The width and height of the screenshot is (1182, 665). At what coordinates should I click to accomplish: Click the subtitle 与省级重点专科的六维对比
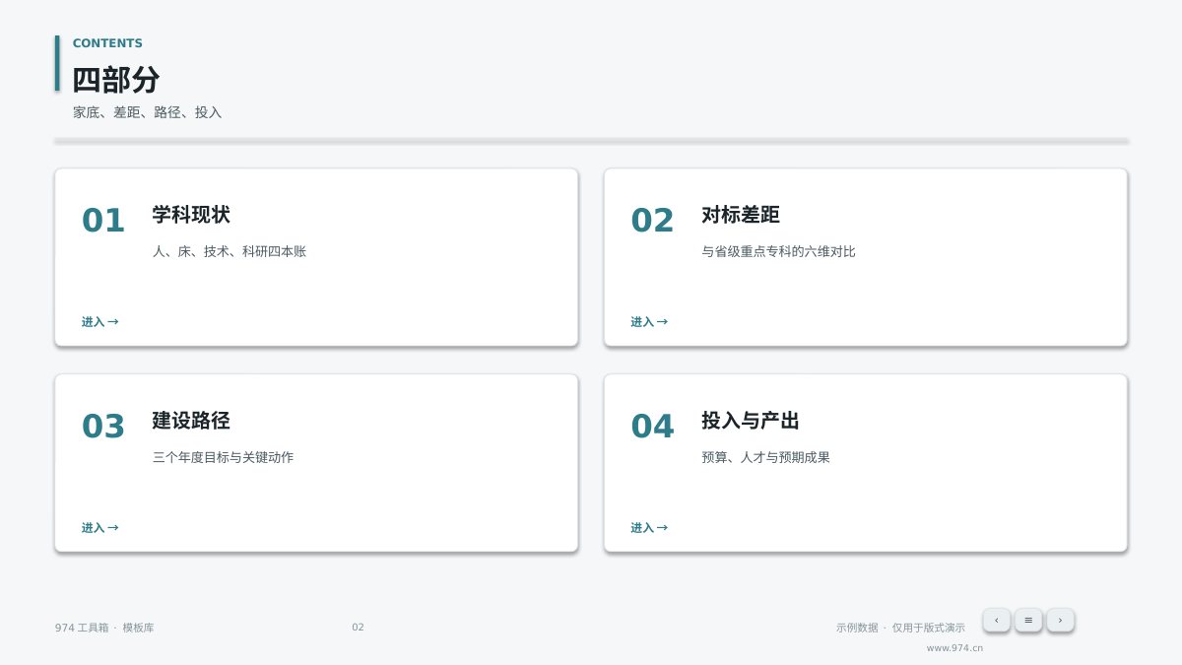pyautogui.click(x=778, y=251)
